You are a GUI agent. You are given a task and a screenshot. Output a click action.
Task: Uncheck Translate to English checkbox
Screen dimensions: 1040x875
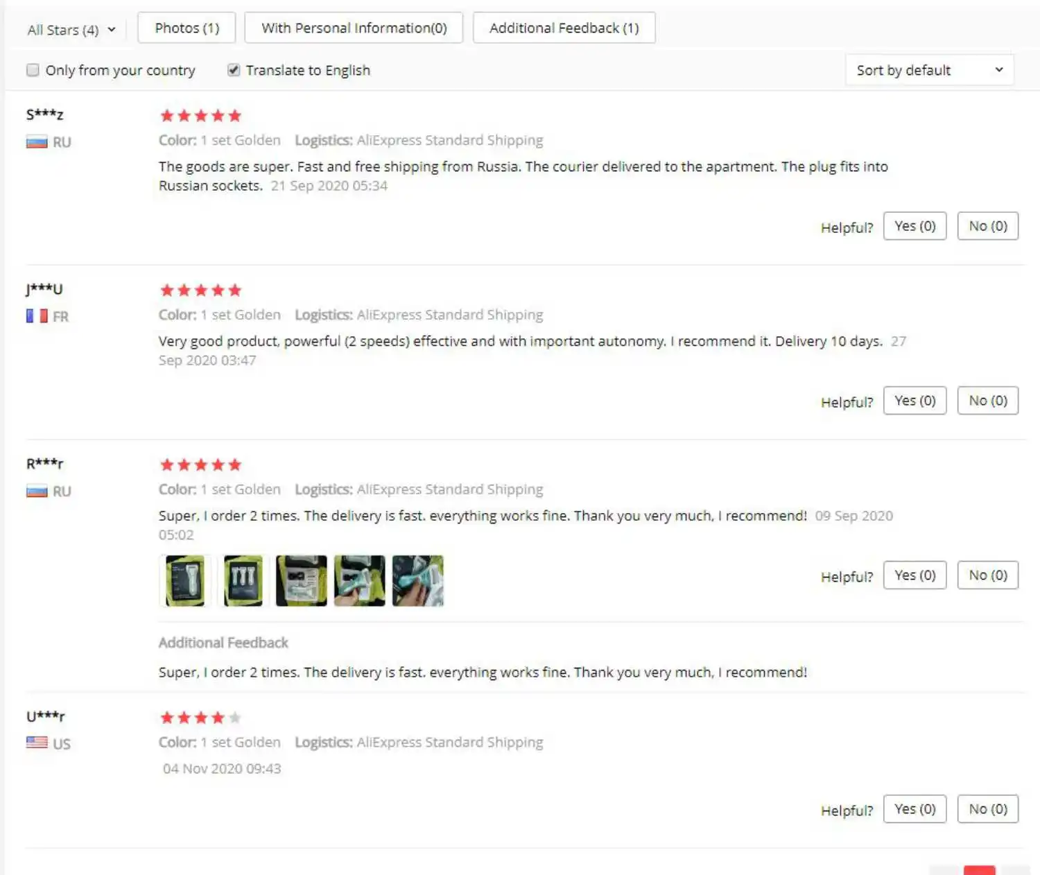pyautogui.click(x=234, y=70)
